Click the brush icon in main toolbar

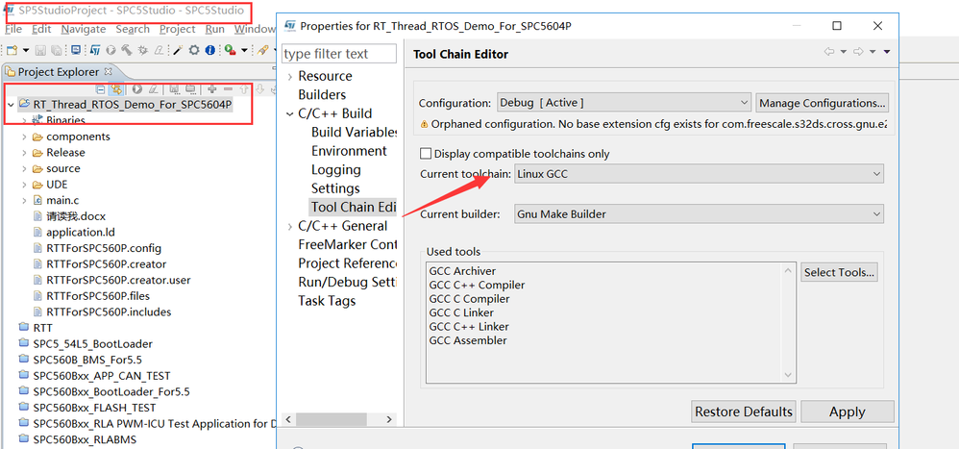tap(262, 50)
